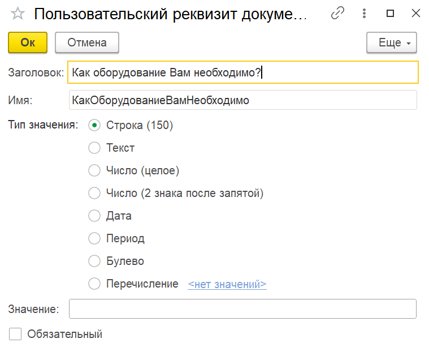Confirm with the yellow Ок button
The height and width of the screenshot is (347, 429).
(28, 42)
